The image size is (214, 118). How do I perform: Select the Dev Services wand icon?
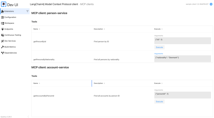coord(2,41)
